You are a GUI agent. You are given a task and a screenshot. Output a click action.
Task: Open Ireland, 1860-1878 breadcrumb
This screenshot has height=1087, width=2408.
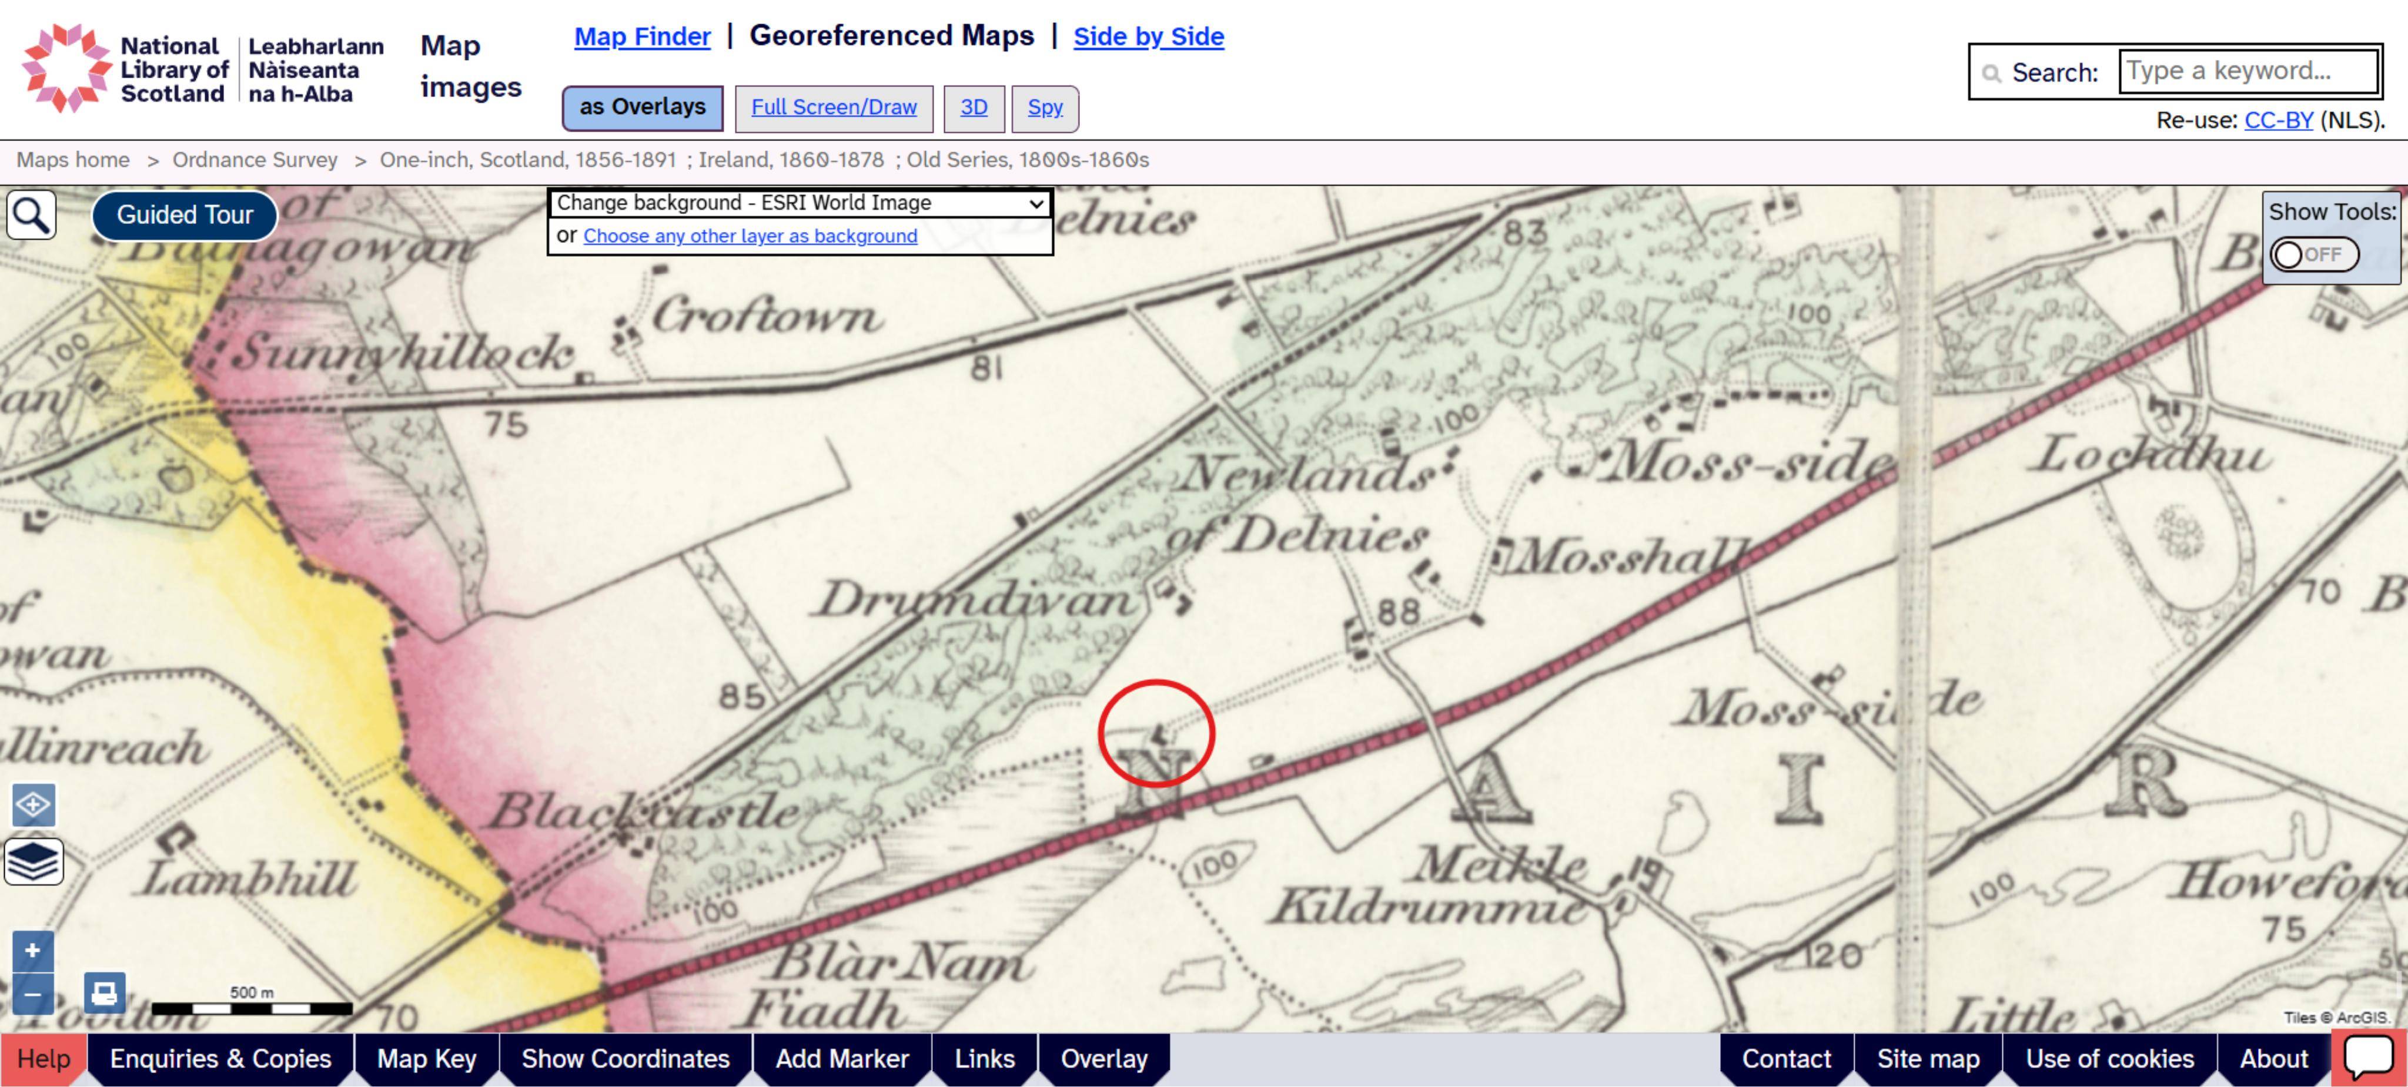[791, 160]
